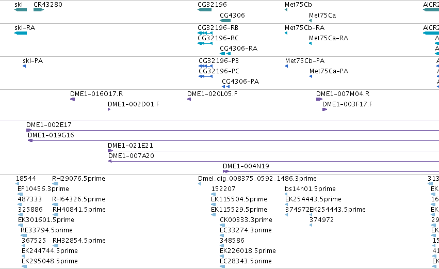Click the Dmel_dig_008375_0592_1486.3prime label
This screenshot has width=439, height=269.
257,179
